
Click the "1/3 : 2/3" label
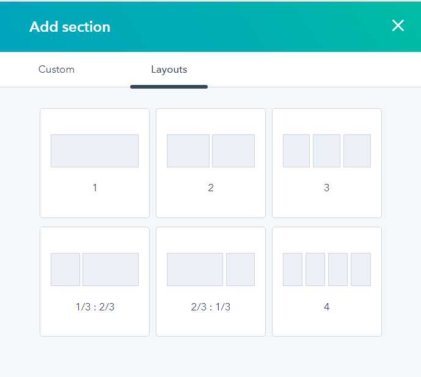point(95,307)
